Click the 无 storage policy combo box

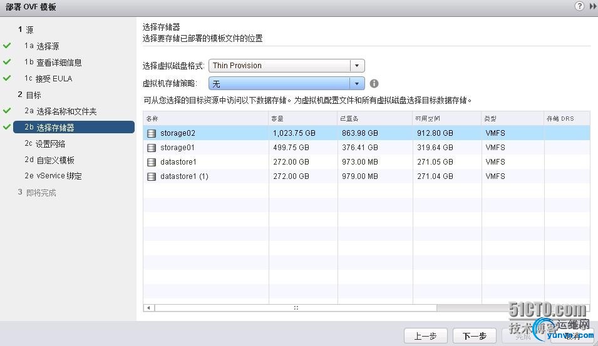286,83
